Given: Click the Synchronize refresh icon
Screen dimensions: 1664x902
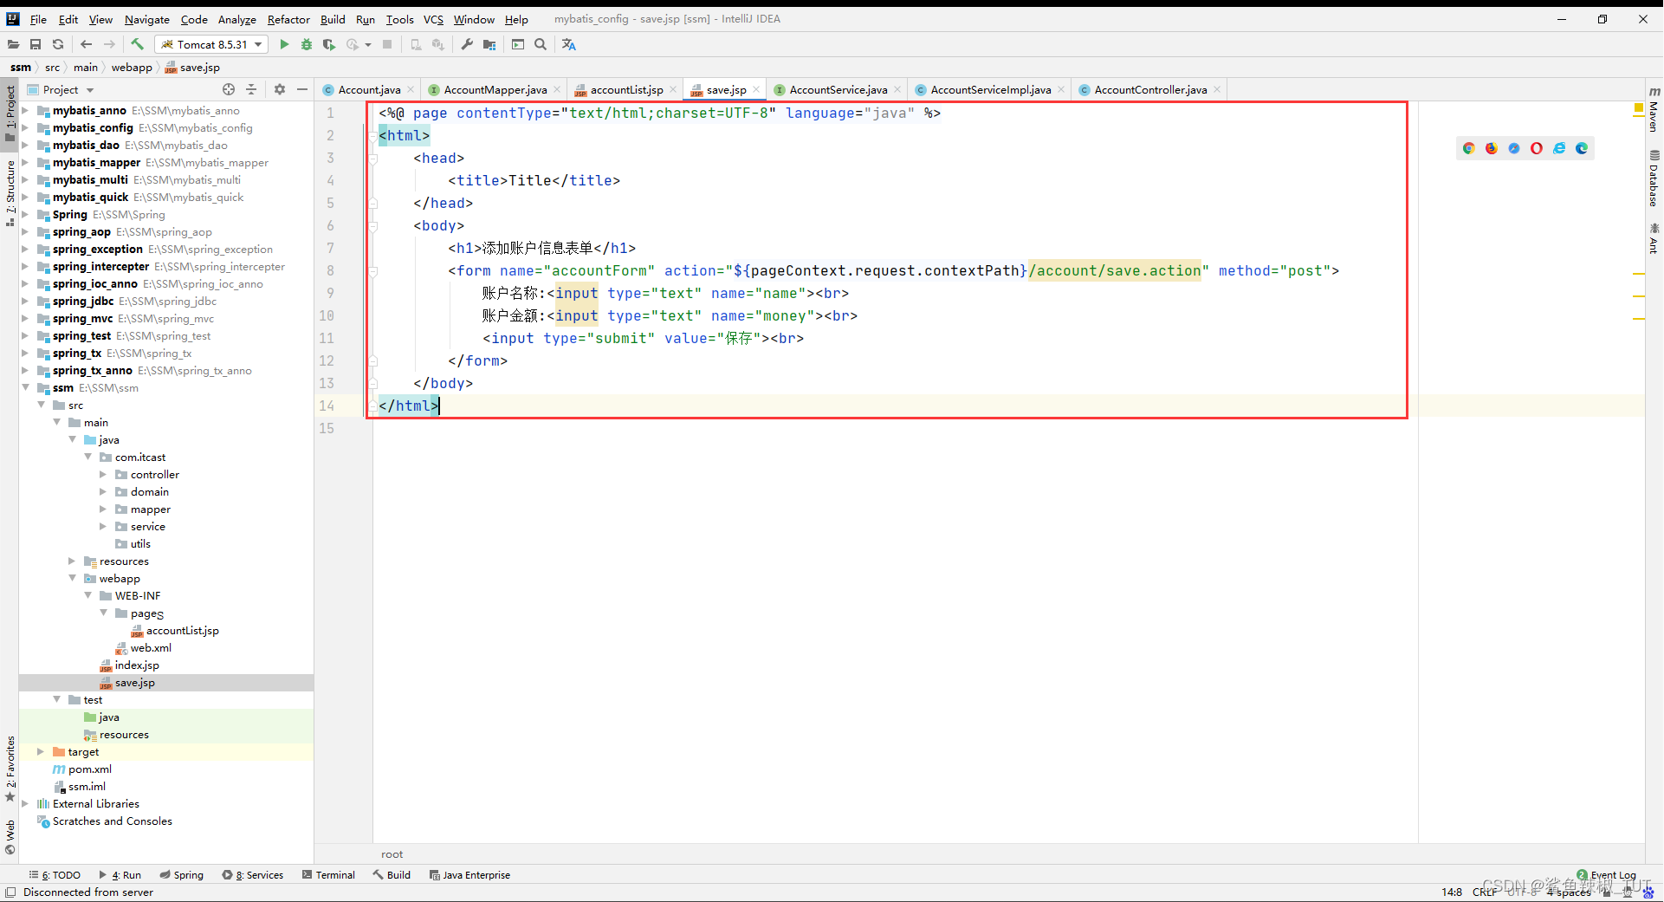Looking at the screenshot, I should point(58,44).
